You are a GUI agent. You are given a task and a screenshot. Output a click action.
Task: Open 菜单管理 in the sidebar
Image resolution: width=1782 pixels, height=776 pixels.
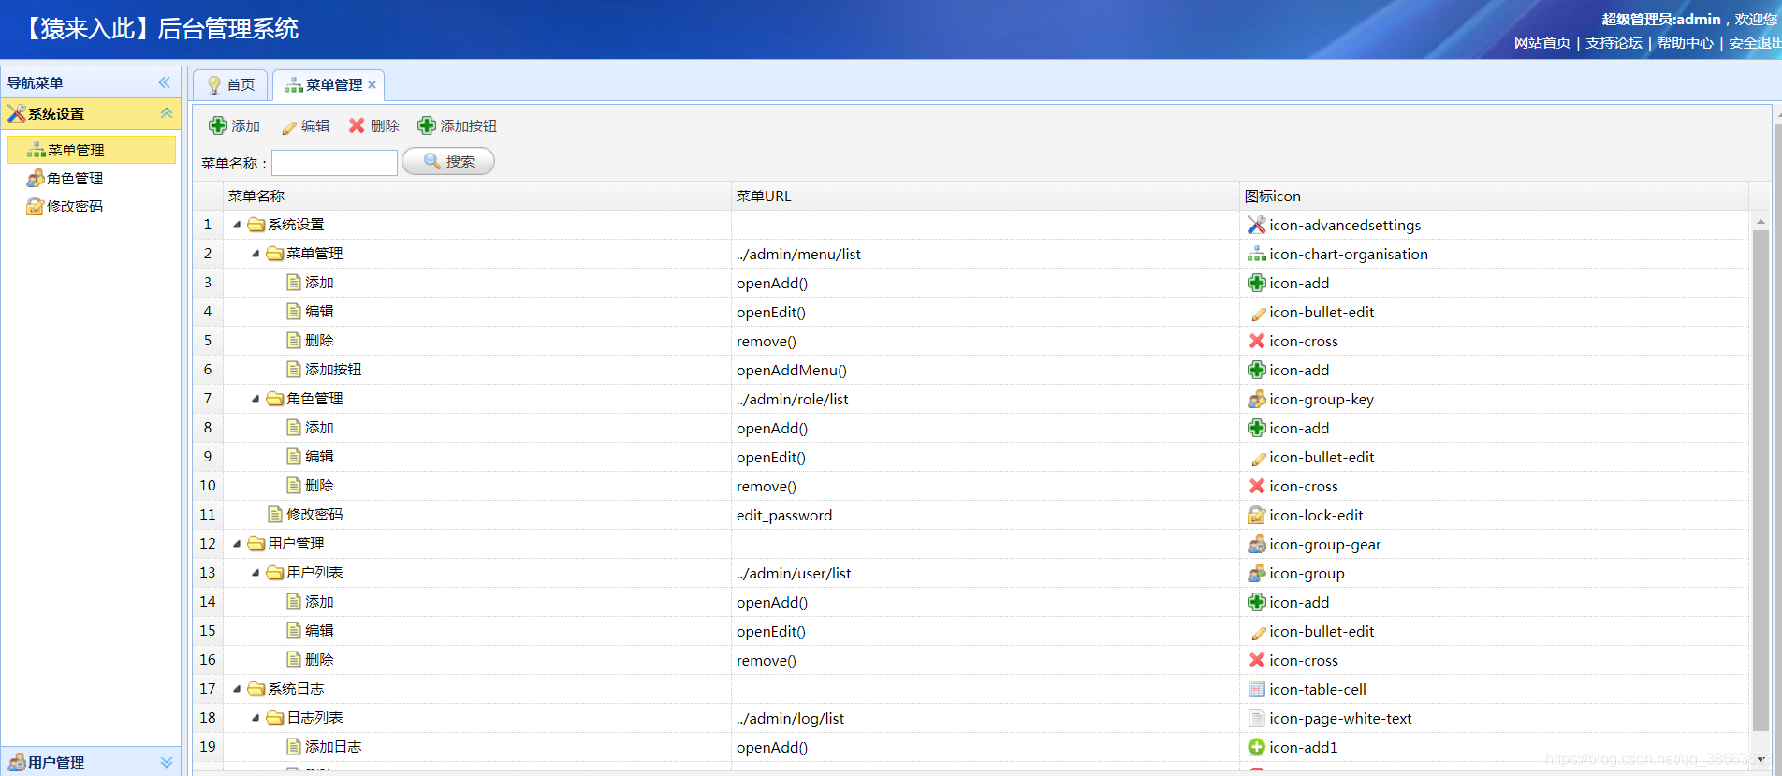point(91,150)
